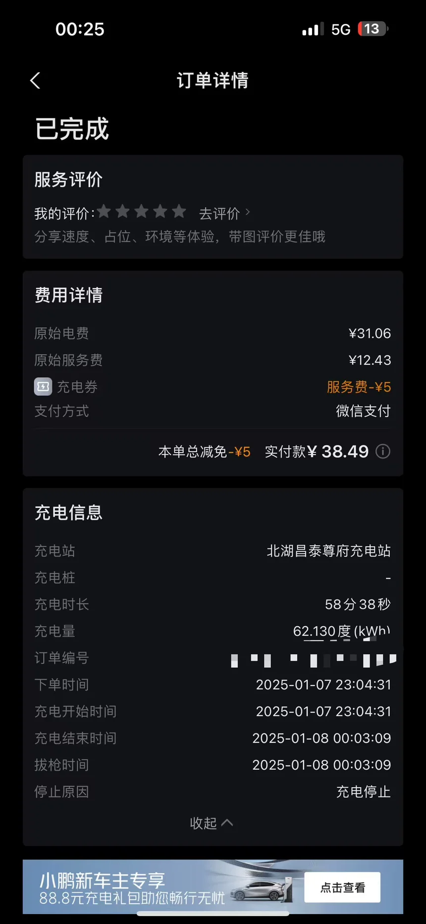Screen dimensions: 426x924
Task: Open the 小鹏新车主专享 promotion banner
Action: pyautogui.click(x=213, y=887)
